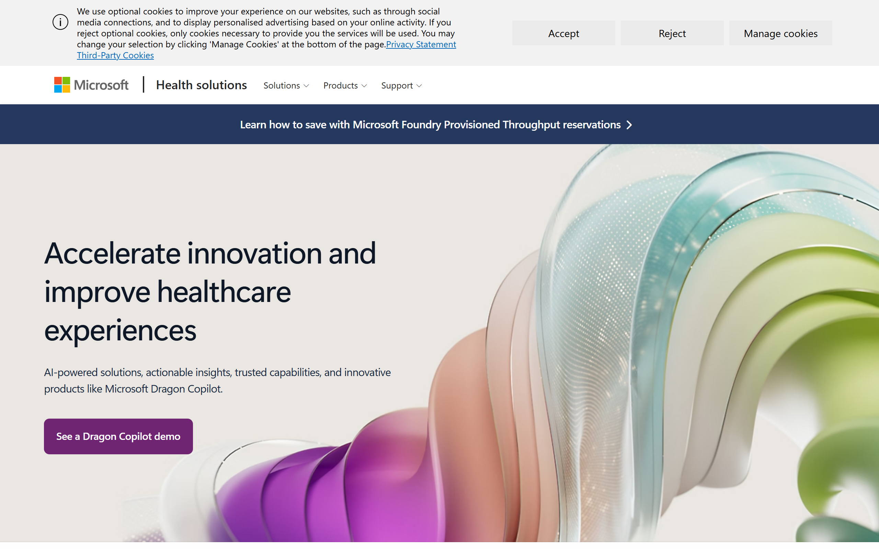Screen dimensions: 879x549
Task: Open Foundry Provisioned Throughput reservations banner
Action: 436,125
